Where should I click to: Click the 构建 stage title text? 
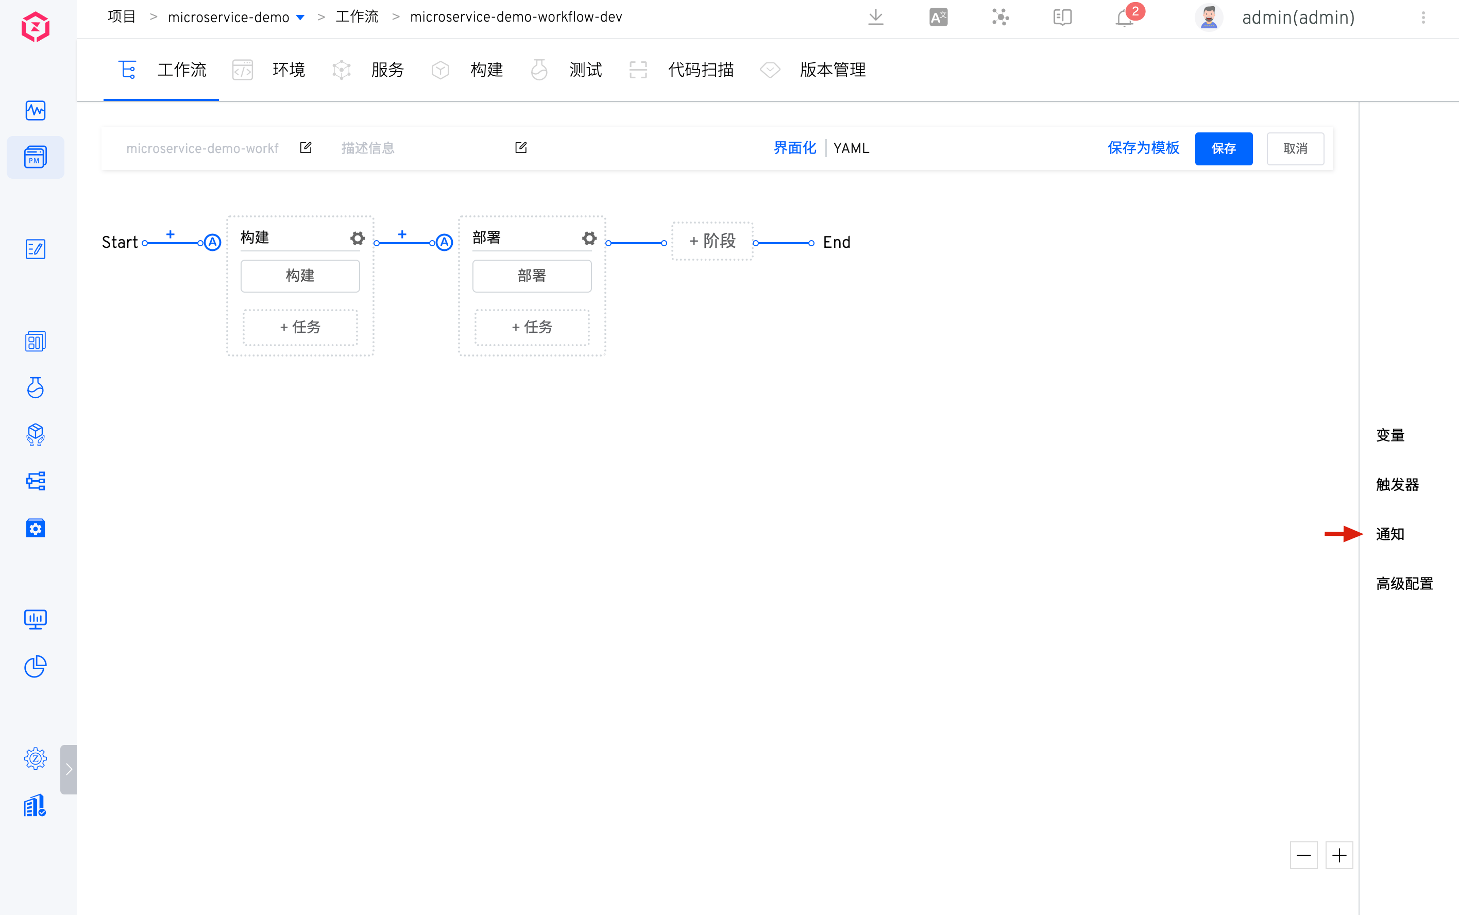click(255, 238)
